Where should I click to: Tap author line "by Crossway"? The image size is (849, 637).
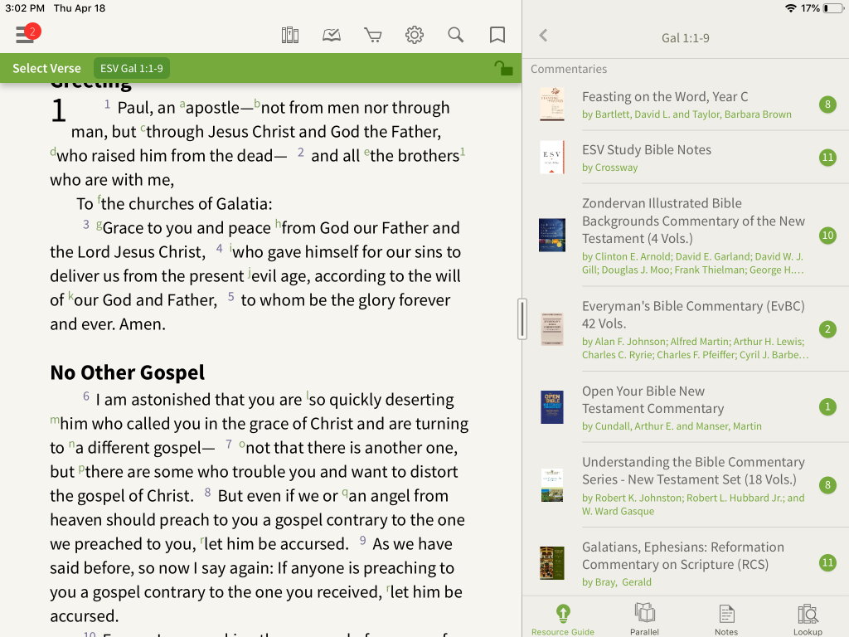609,168
